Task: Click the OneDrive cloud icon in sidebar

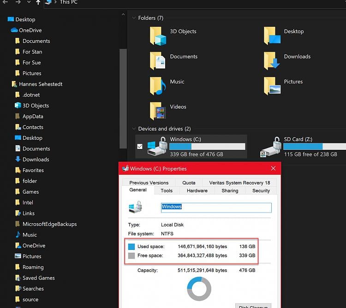Action: pos(14,30)
